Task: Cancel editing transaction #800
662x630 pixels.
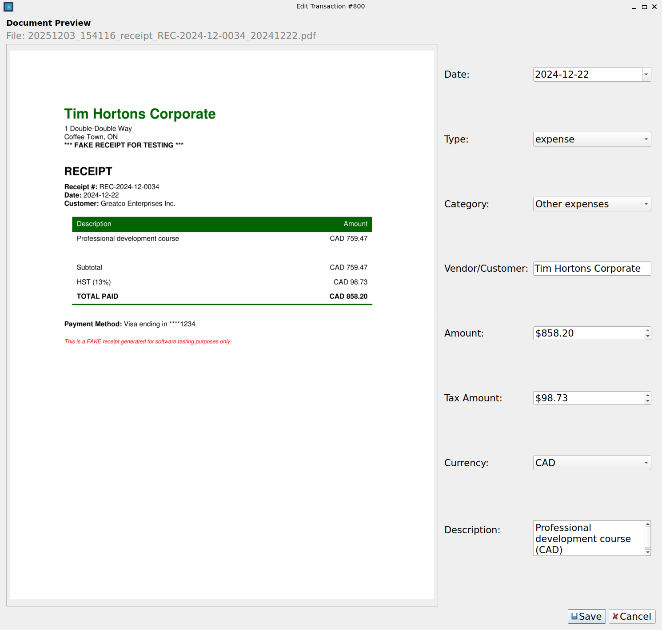Action: click(632, 616)
